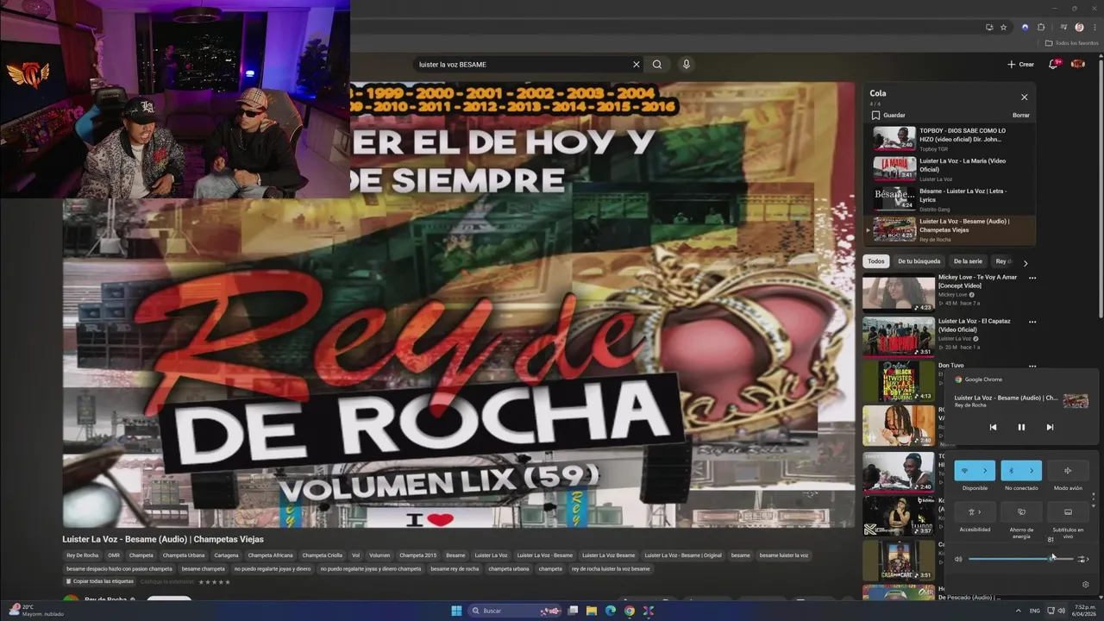Open the taskbar clock and date
The height and width of the screenshot is (621, 1104).
(1085, 611)
